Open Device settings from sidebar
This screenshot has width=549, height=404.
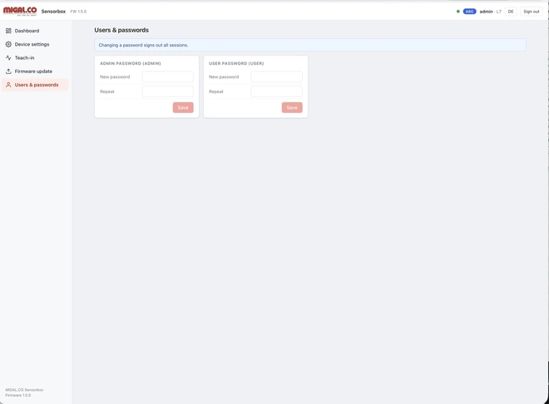pos(35,44)
